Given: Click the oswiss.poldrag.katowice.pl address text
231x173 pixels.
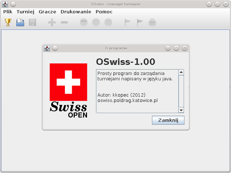Looking at the screenshot, I should [x=127, y=101].
